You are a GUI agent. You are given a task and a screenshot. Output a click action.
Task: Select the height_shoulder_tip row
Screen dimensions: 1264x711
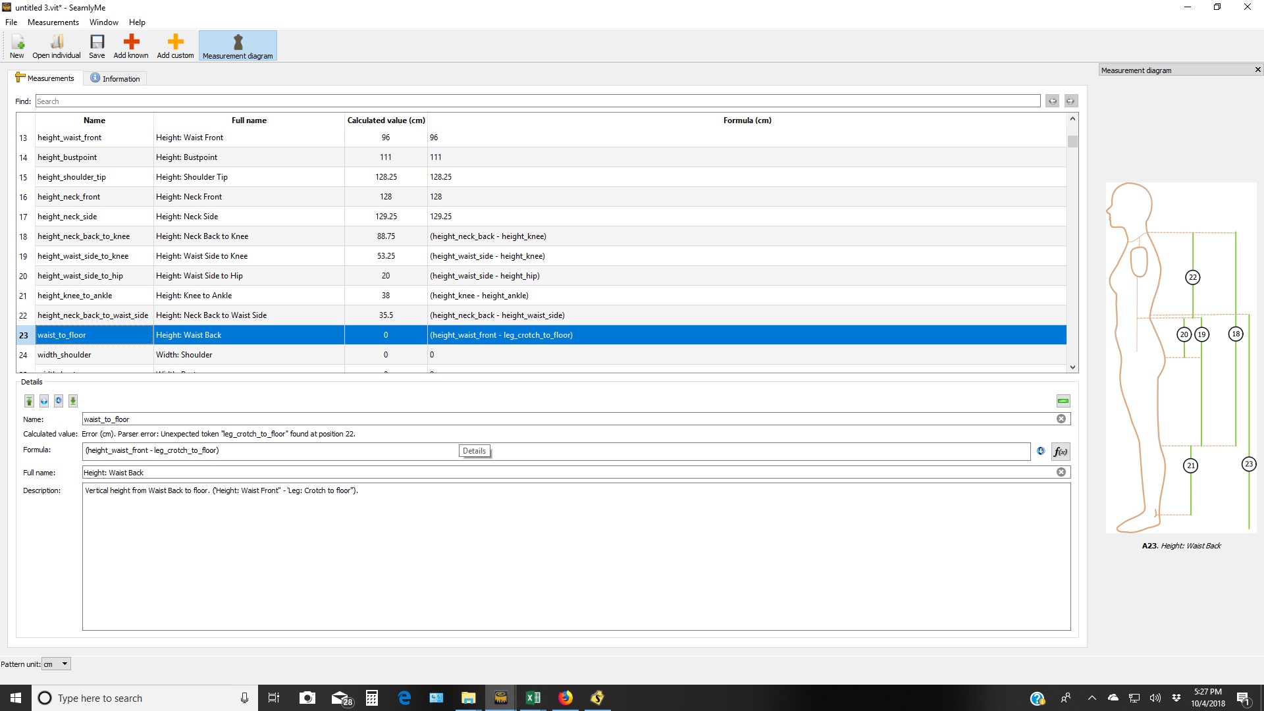tap(541, 177)
